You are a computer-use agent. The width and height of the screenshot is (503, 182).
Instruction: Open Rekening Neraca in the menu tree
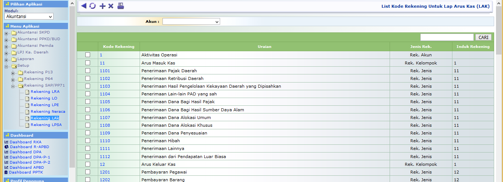[x=48, y=112]
